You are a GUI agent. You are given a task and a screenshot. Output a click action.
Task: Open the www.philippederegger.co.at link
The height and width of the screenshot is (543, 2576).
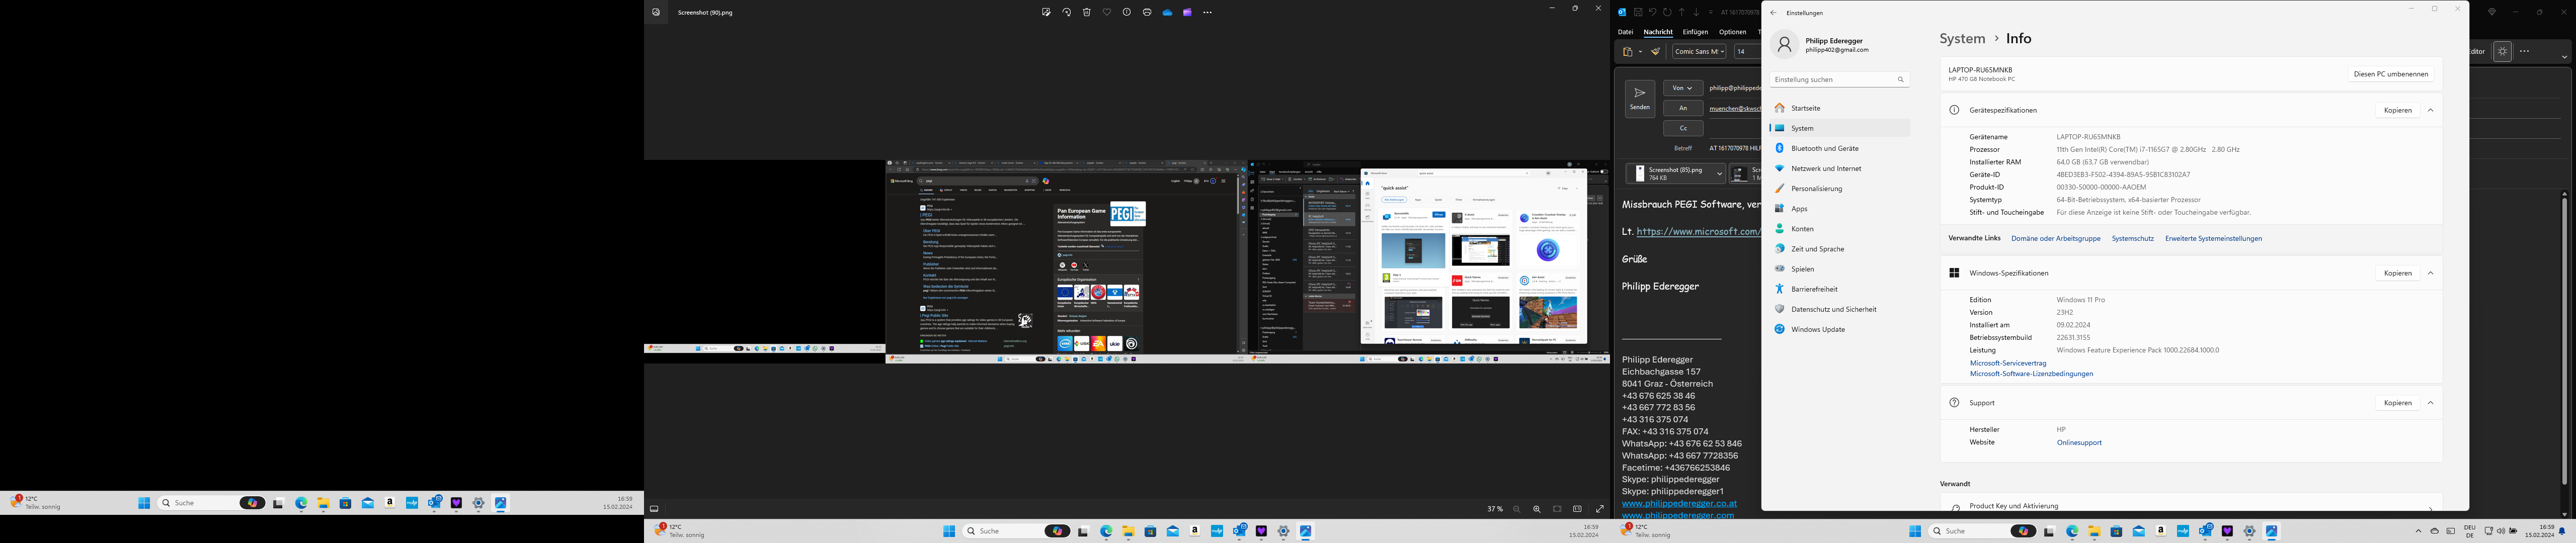[1679, 504]
